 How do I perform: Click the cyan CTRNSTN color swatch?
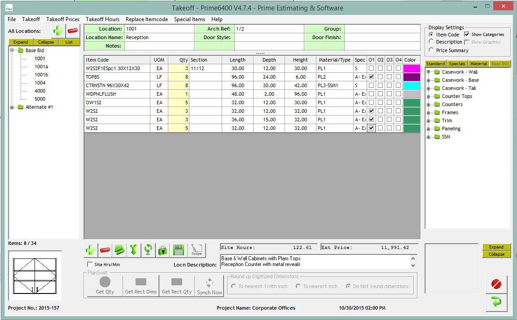point(412,85)
